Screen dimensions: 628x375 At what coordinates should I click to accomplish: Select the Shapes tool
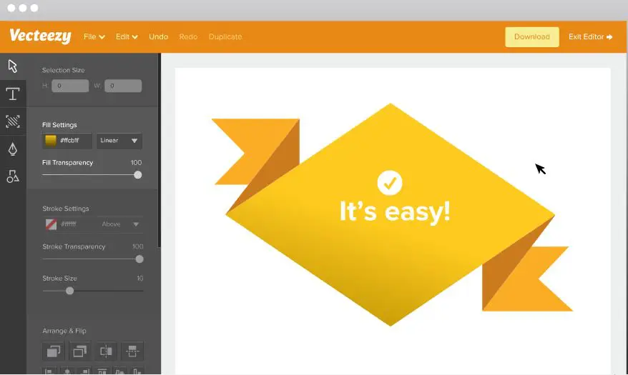(x=13, y=176)
